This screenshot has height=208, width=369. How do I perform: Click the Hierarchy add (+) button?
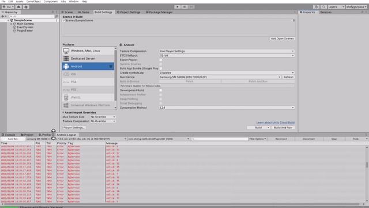coord(4,16)
